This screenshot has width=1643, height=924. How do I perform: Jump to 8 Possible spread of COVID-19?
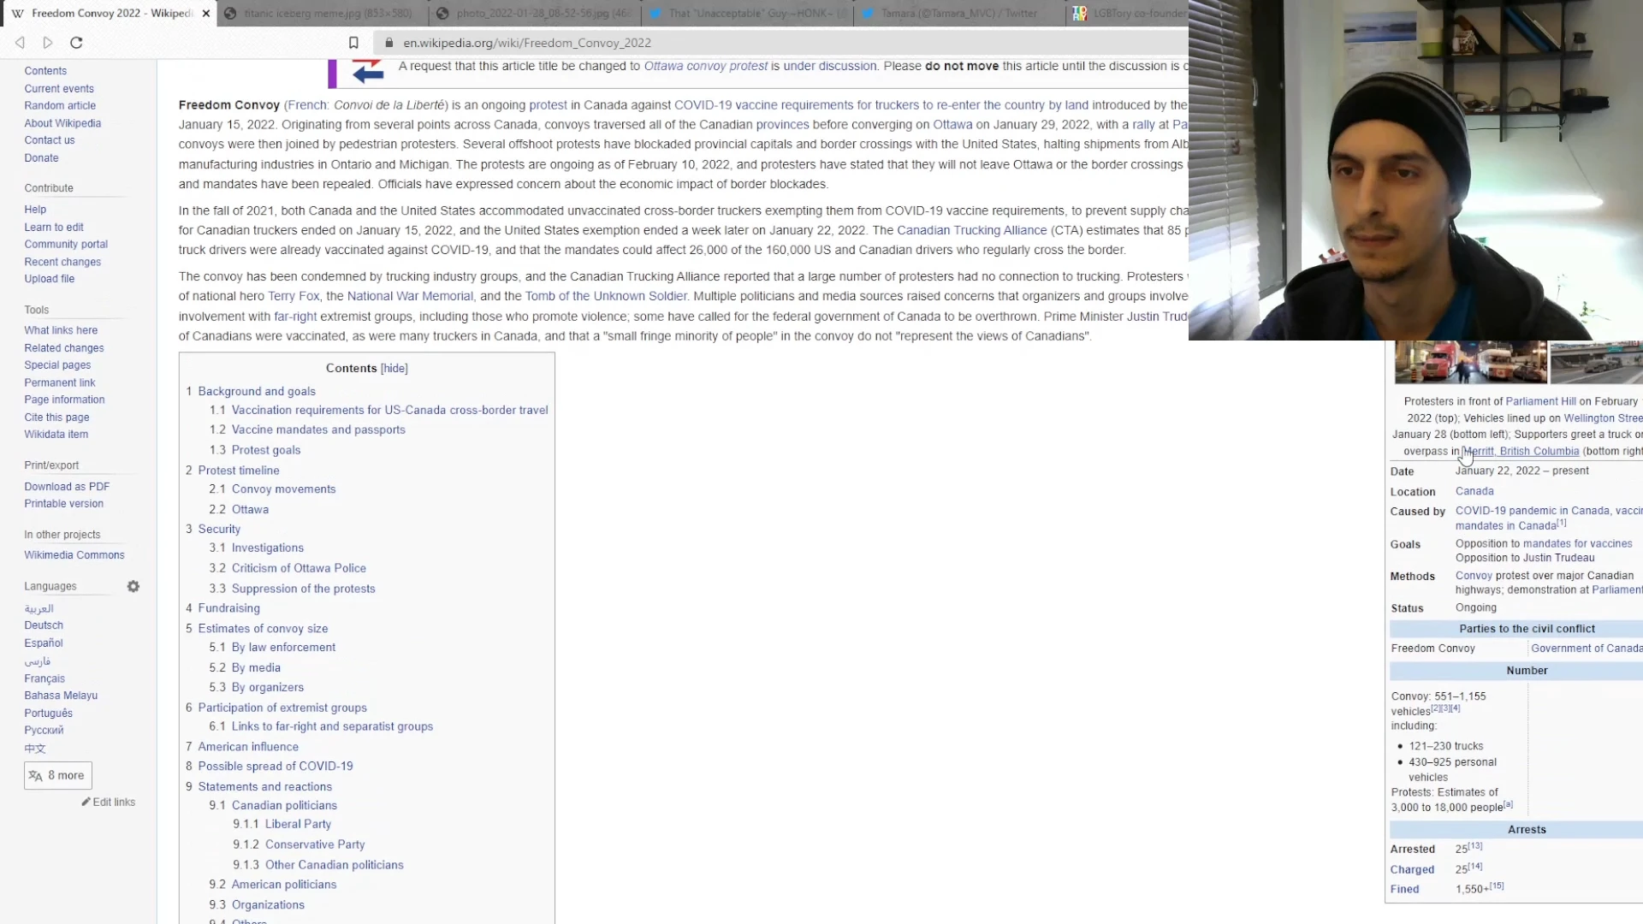270,767
